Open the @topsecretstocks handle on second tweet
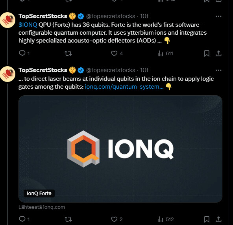This screenshot has width=233, height=225. pyautogui.click(x=111, y=70)
